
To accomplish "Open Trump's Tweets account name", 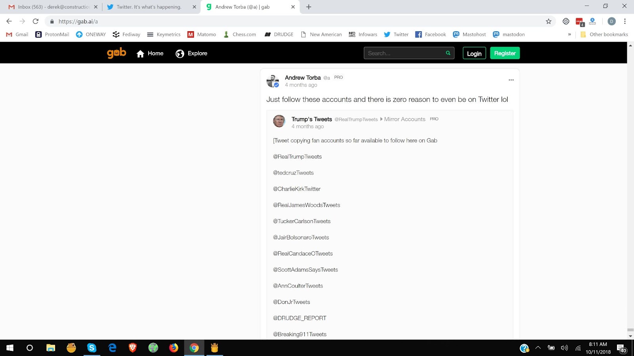I will [x=312, y=119].
